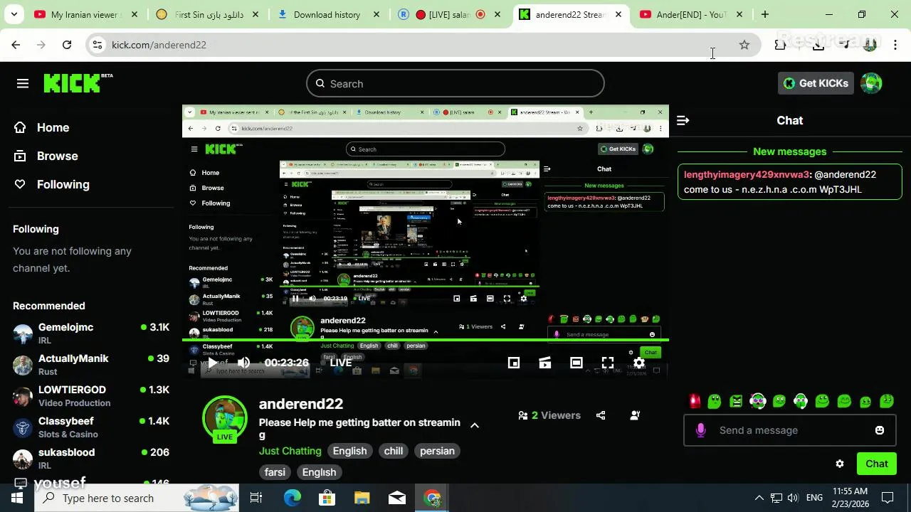Click the follow user icon

(635, 415)
